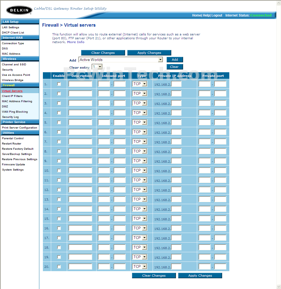
Task: Open WAN Ping Blocking settings
Action: (x=15, y=112)
